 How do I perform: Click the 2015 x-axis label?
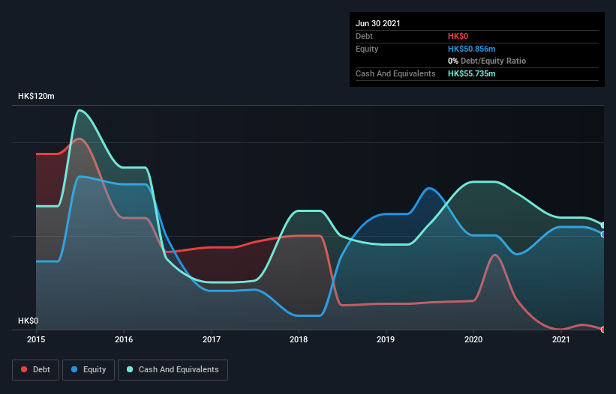36,339
